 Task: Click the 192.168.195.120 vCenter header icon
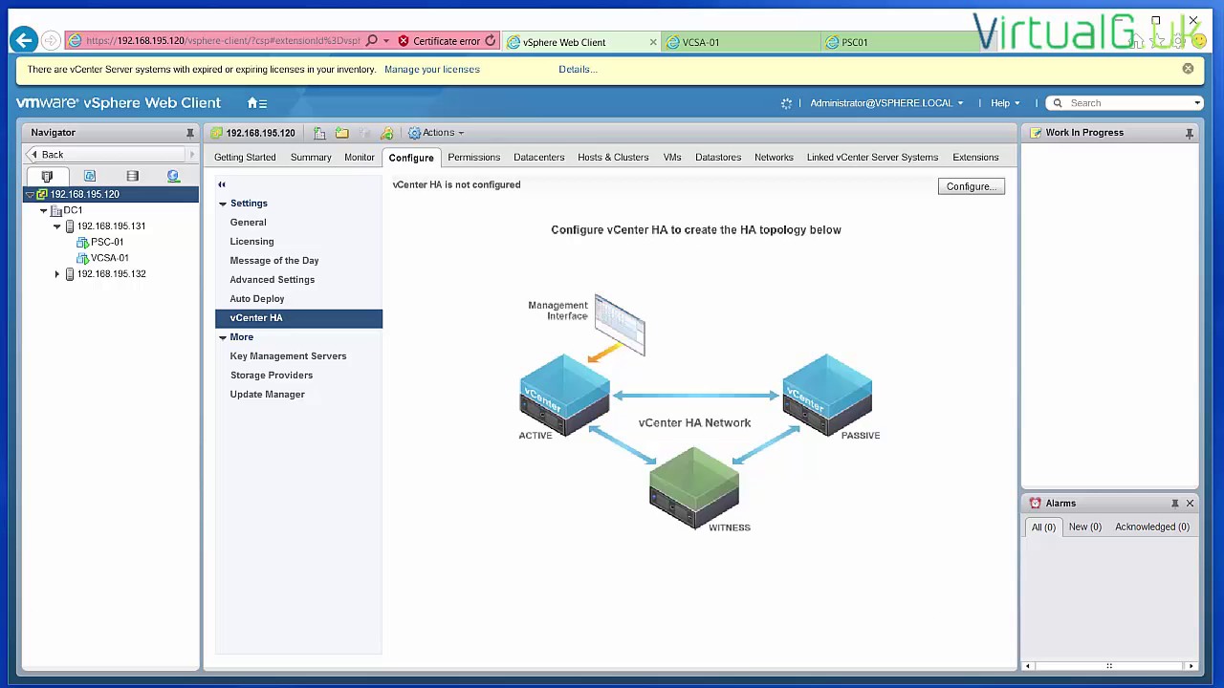[x=217, y=133]
